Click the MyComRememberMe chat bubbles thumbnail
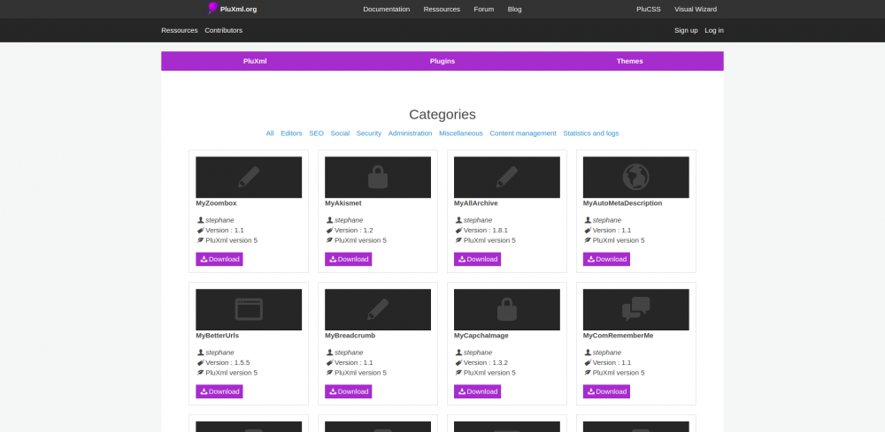The width and height of the screenshot is (885, 432). click(x=636, y=310)
